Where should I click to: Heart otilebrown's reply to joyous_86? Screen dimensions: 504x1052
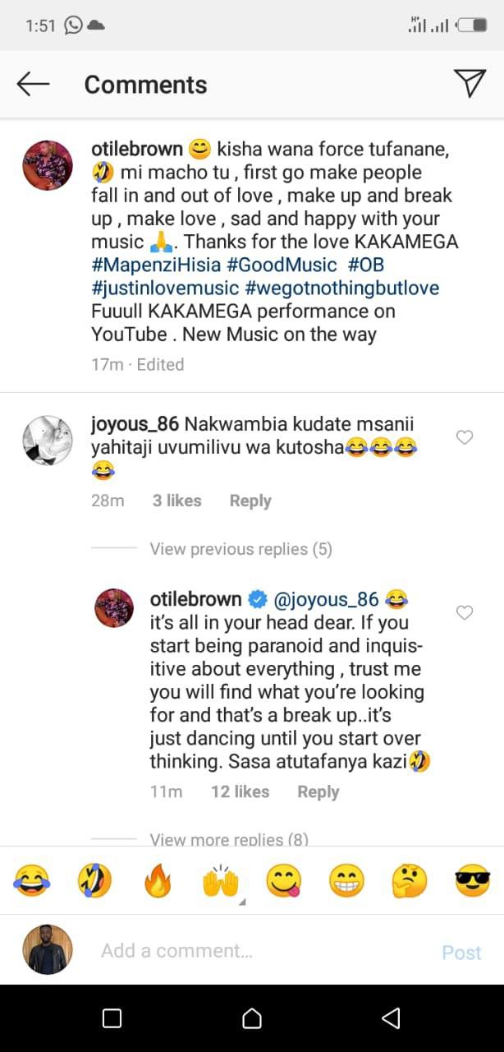point(465,613)
